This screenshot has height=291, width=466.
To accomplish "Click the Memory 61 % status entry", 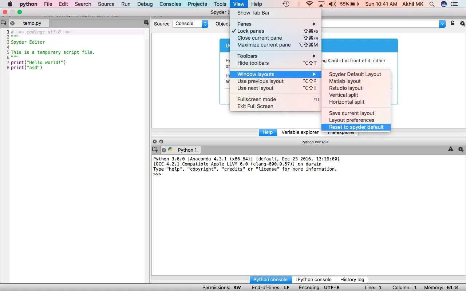I will pos(441,288).
